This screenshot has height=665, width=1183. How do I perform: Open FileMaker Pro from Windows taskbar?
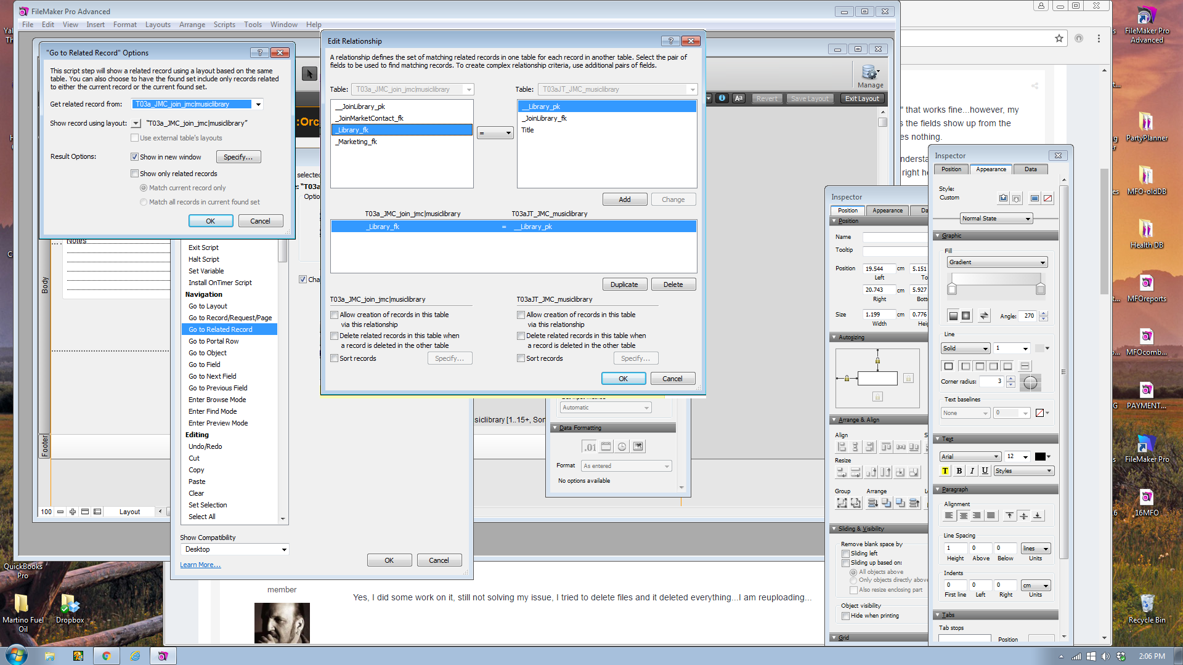(x=163, y=656)
